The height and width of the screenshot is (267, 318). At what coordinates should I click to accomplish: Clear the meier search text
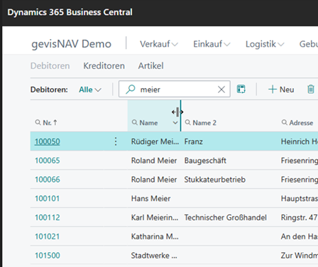(221, 89)
